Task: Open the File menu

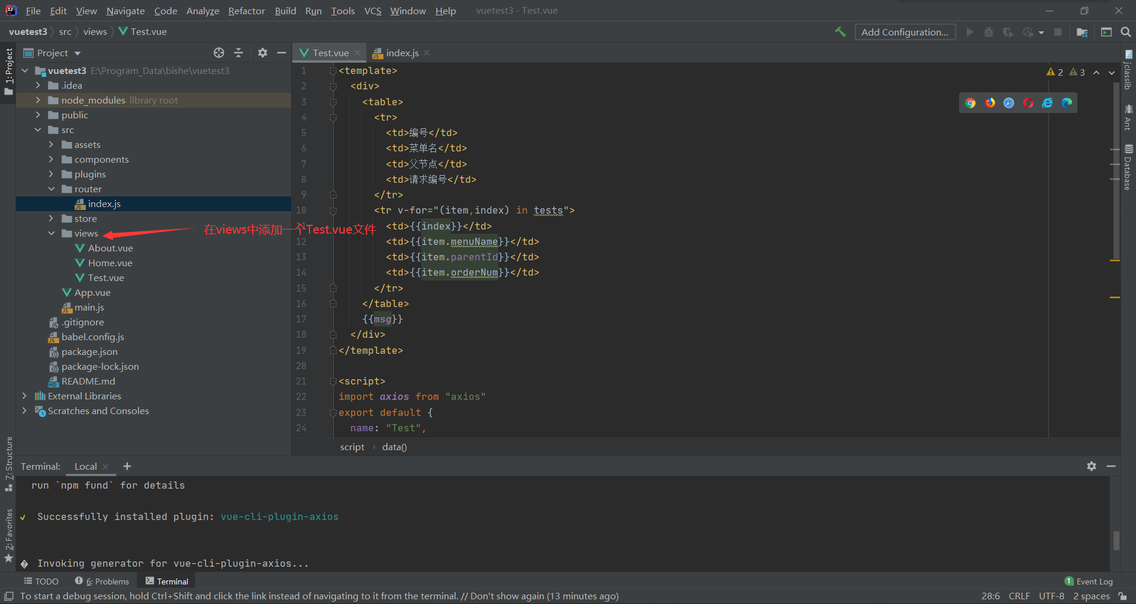Action: 33,11
